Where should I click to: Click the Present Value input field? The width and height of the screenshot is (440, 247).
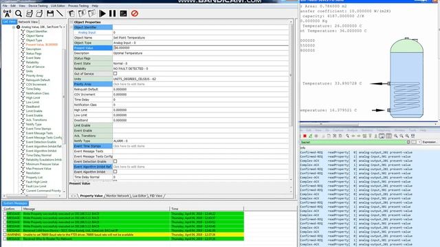(x=201, y=48)
